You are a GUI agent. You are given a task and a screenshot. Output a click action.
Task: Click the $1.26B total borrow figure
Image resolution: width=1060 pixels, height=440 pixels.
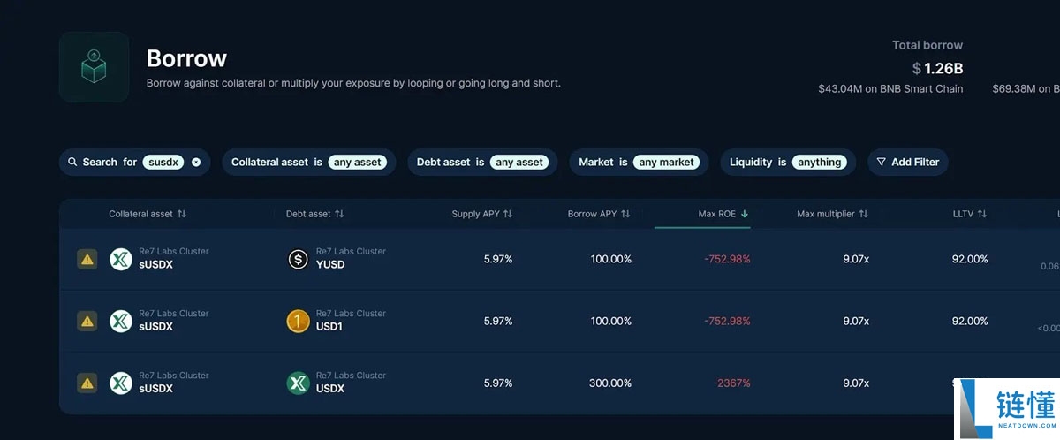click(937, 68)
